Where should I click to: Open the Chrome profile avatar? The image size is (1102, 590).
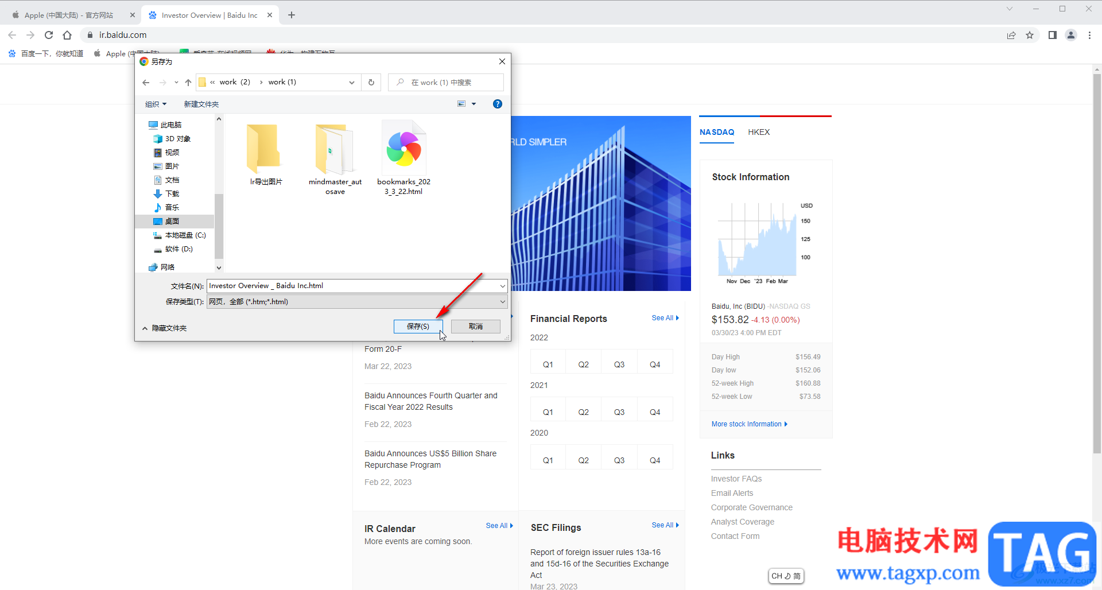(x=1071, y=35)
